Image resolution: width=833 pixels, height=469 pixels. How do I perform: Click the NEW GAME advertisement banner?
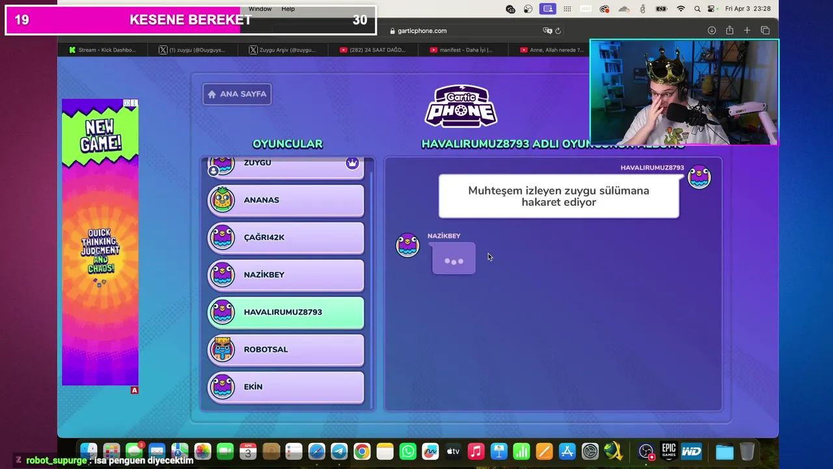100,242
